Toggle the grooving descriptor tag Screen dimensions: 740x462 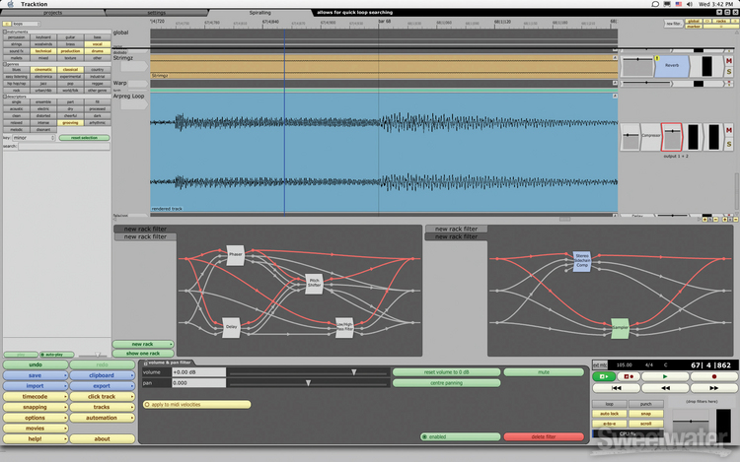tap(70, 122)
